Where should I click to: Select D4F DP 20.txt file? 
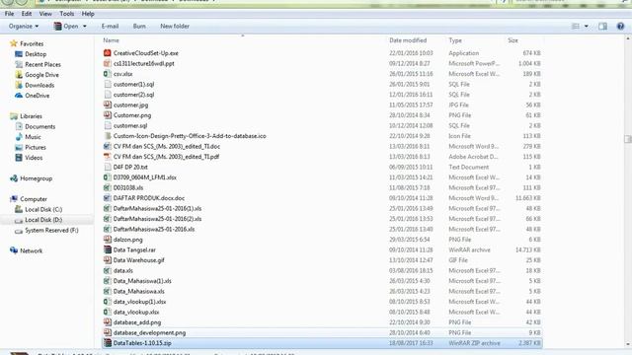[x=130, y=167]
